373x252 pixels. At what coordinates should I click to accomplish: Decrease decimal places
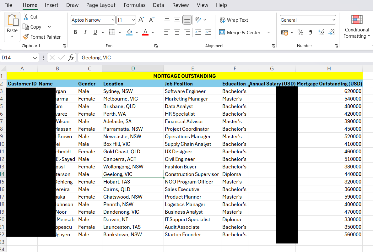pos(332,33)
